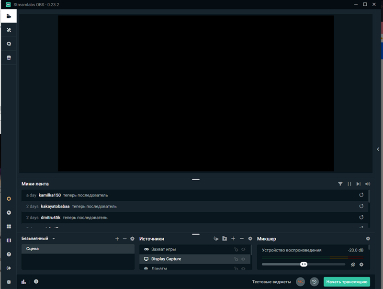Start recording with REC button
Viewport: 383px width, 289px height.
click(x=301, y=282)
